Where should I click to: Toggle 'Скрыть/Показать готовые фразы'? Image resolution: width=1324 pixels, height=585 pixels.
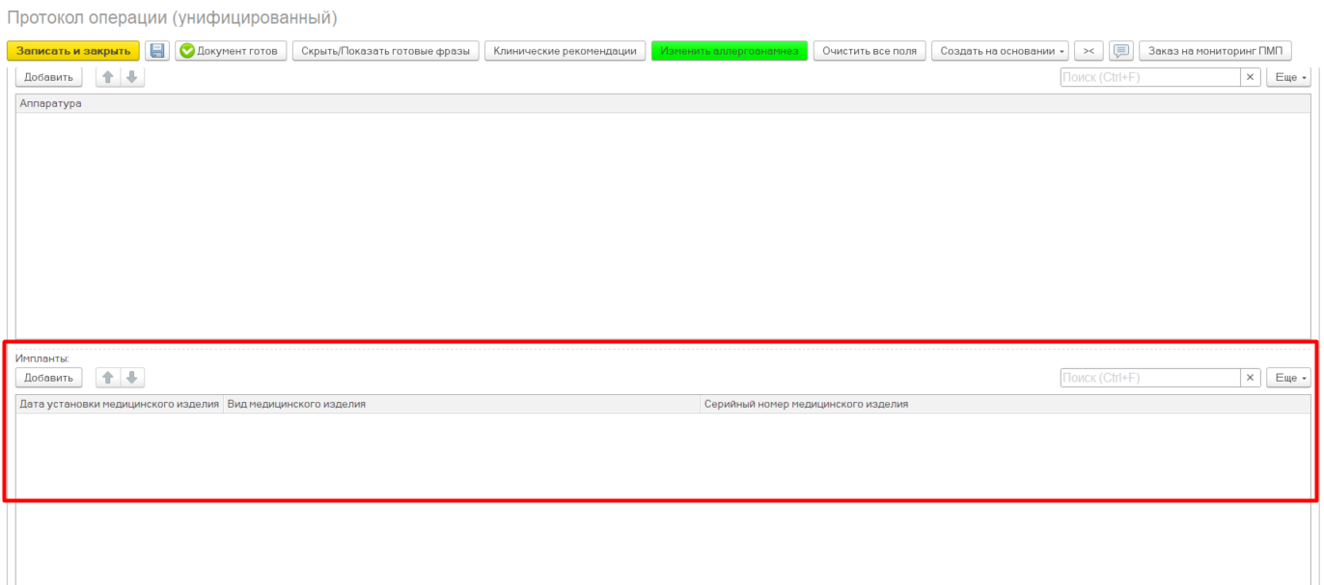click(x=386, y=51)
